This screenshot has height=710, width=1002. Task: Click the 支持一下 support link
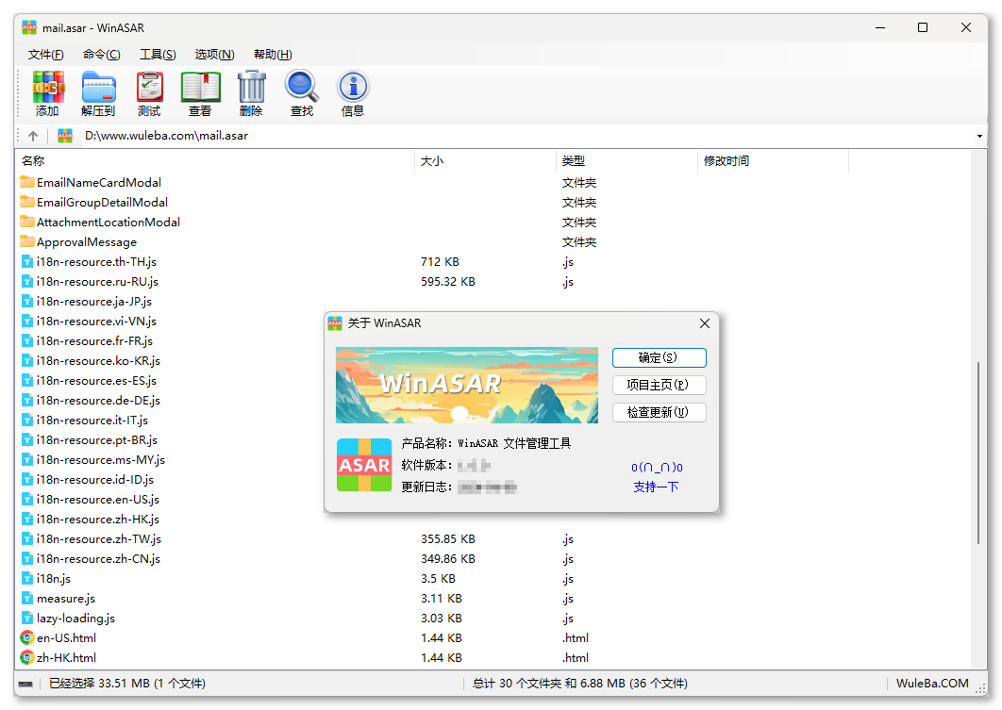(656, 487)
